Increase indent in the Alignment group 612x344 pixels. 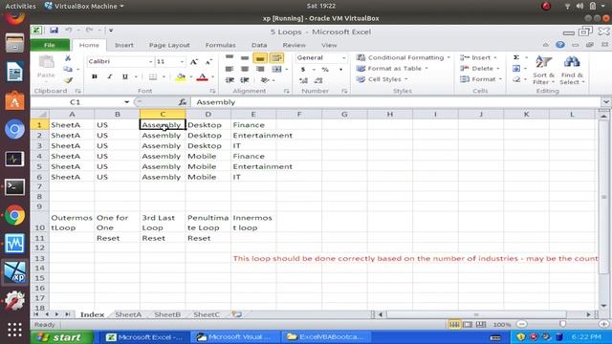[x=245, y=80]
